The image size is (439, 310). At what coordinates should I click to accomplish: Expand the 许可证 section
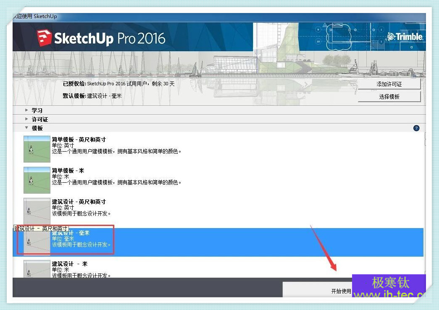pyautogui.click(x=26, y=119)
